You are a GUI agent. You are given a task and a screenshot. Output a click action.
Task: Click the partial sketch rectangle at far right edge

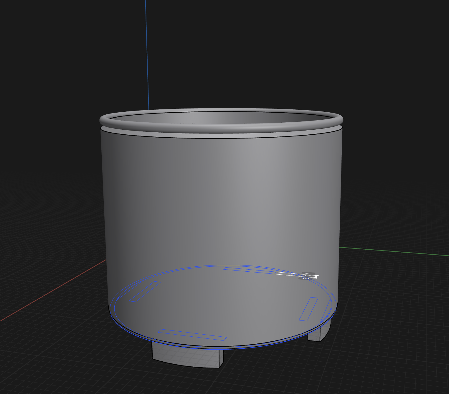pyautogui.click(x=326, y=310)
